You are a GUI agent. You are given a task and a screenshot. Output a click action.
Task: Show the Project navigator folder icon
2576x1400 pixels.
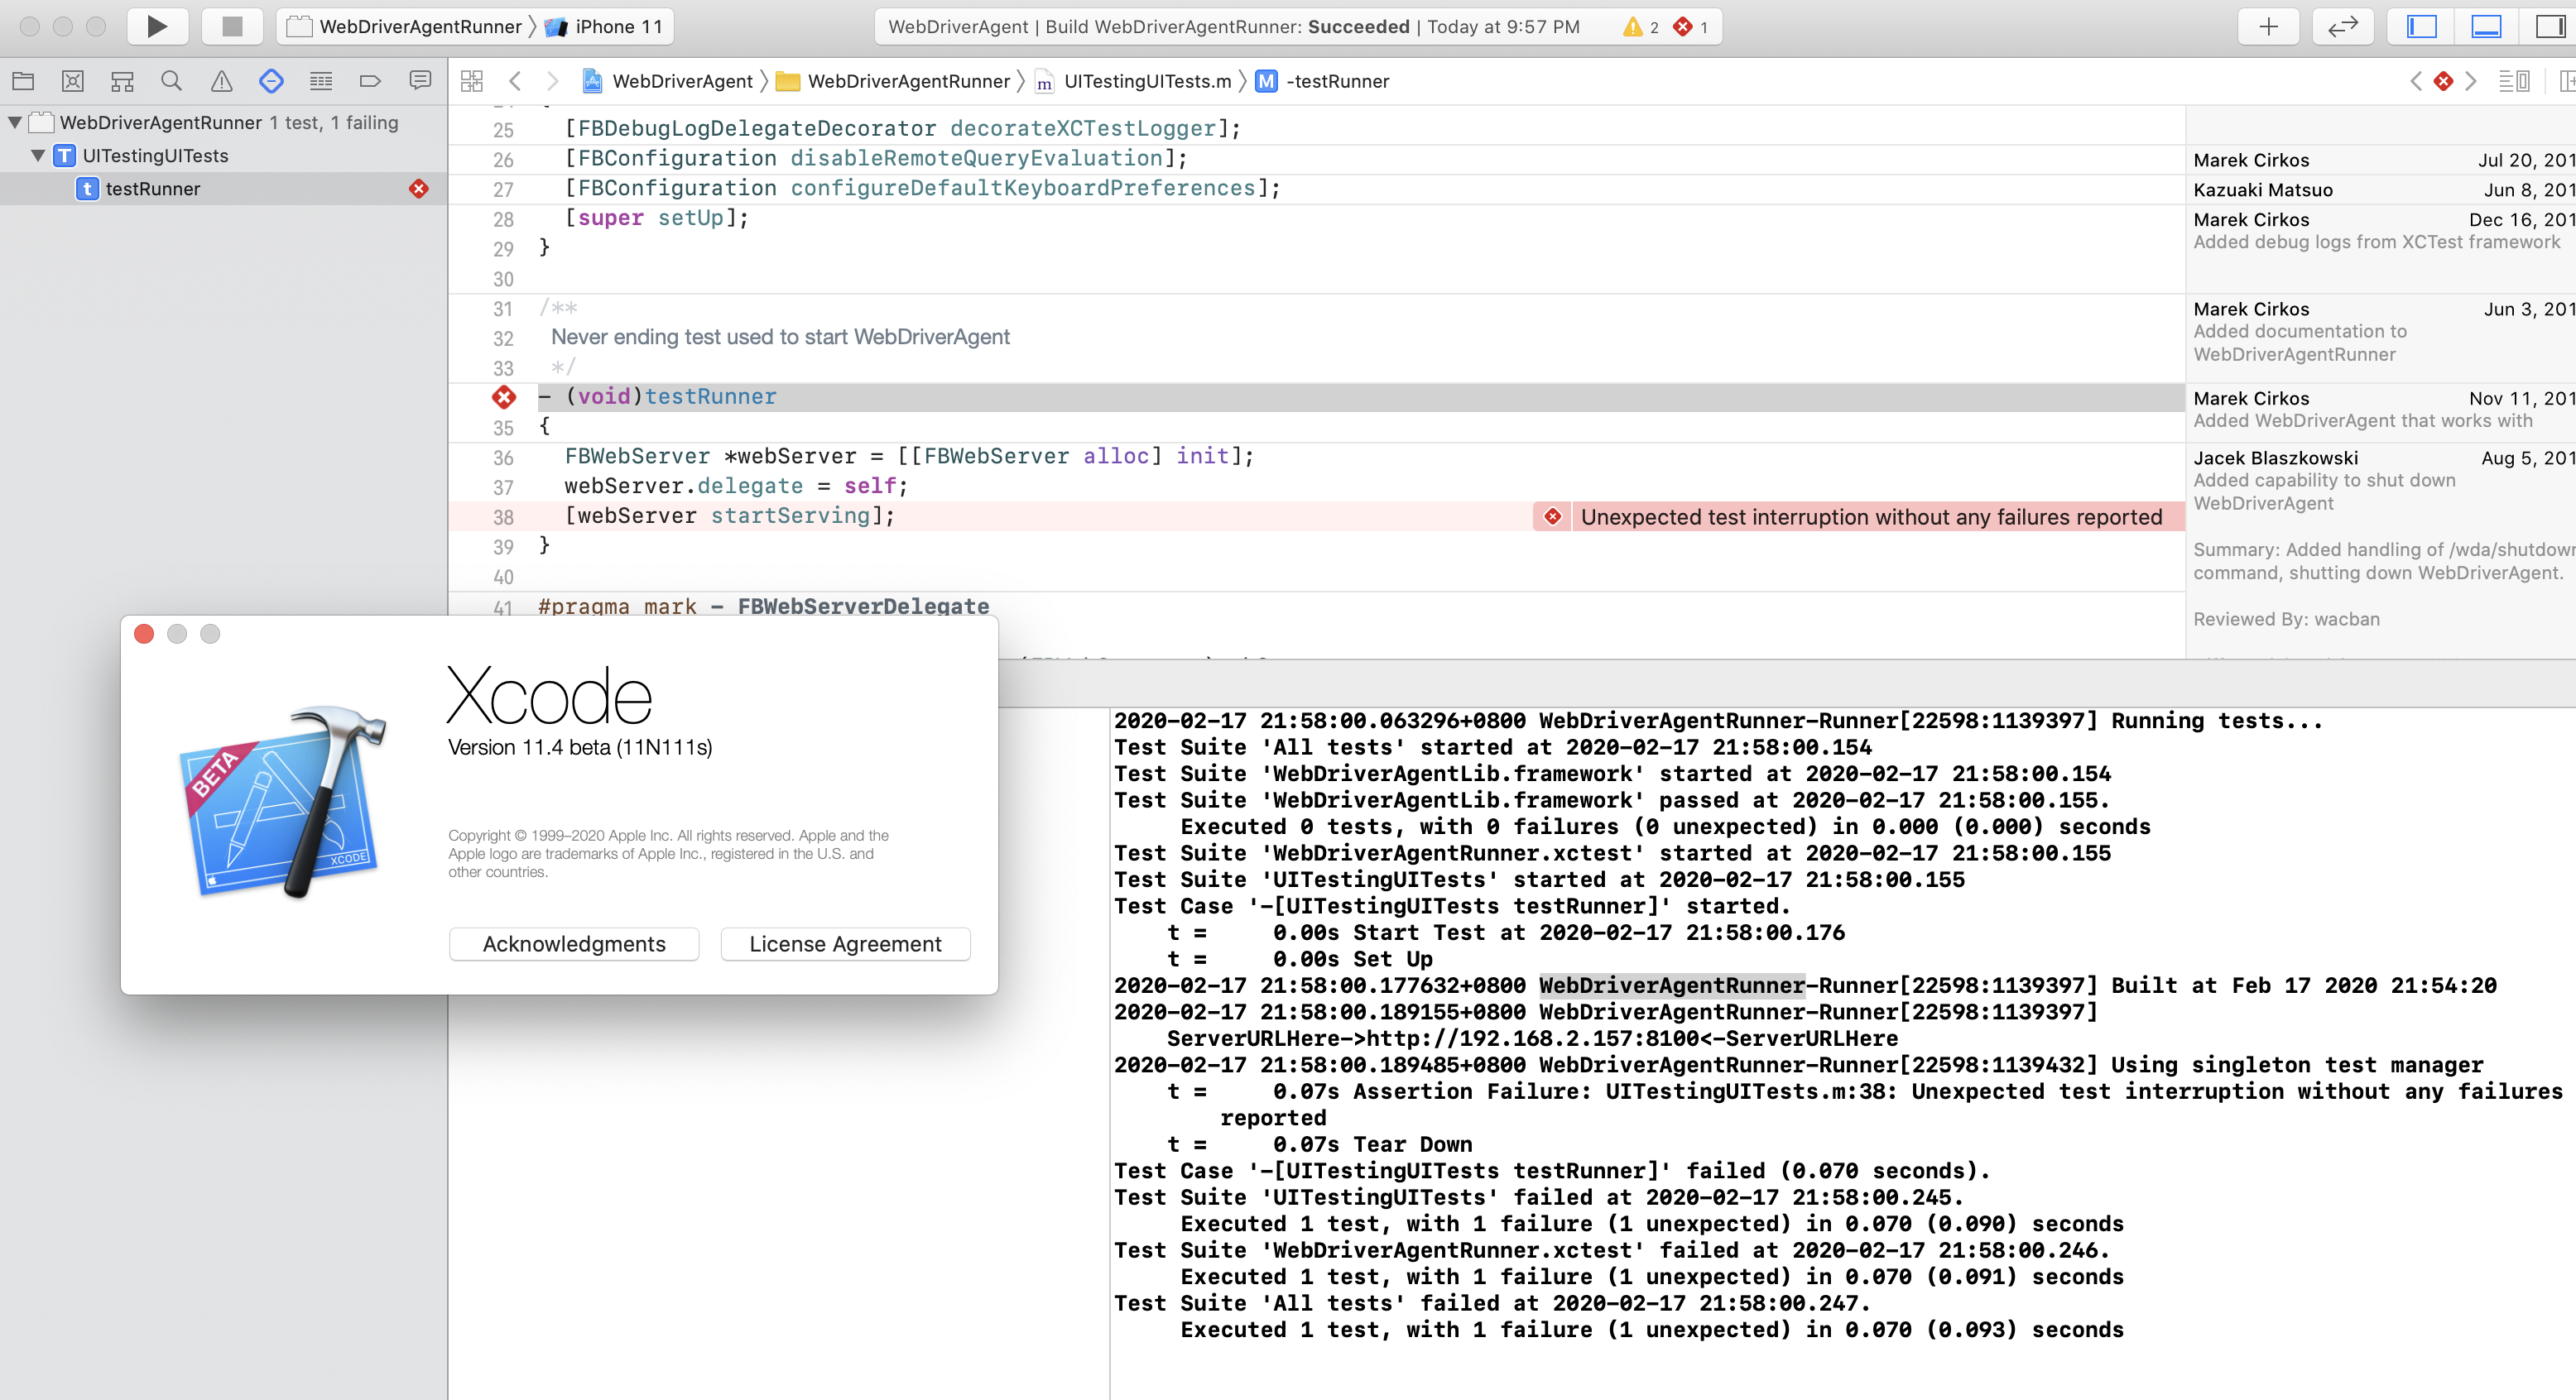[23, 81]
